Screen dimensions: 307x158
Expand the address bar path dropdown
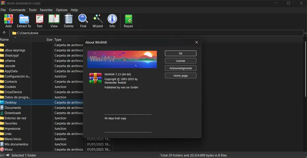tap(305, 33)
